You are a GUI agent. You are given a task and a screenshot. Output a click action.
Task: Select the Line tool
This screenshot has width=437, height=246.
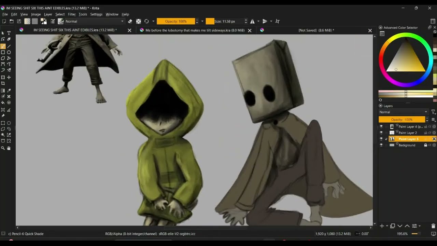(x=9, y=46)
